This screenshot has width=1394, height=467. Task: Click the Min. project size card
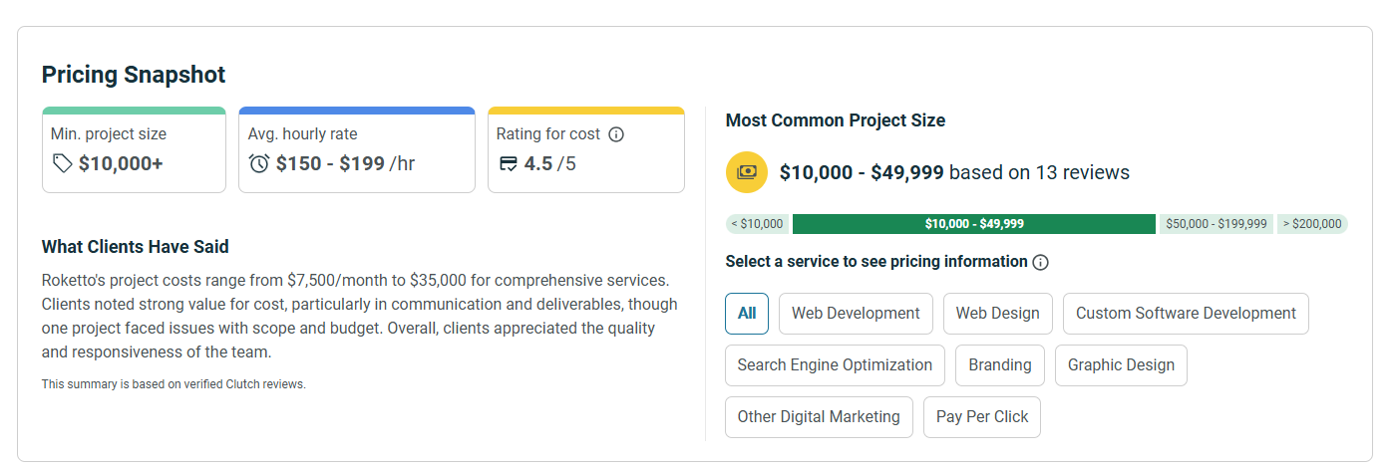[x=134, y=149]
